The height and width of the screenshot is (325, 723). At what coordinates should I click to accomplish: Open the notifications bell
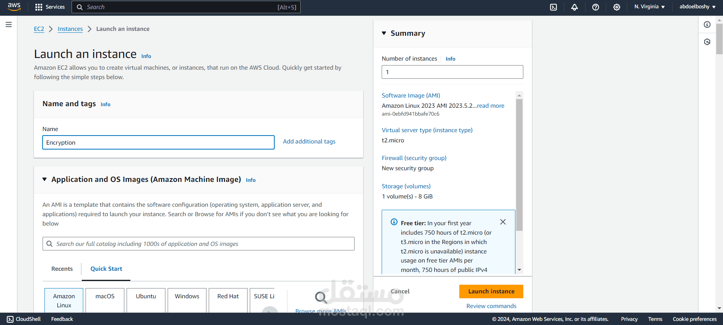575,7
